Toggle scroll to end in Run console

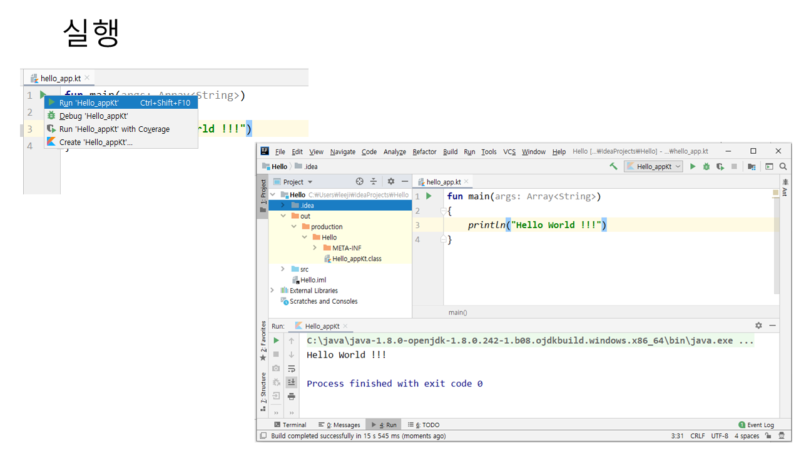[291, 382]
